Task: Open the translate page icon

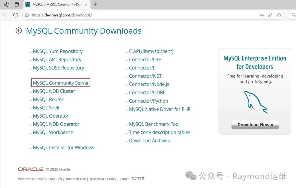Action: 261,15
